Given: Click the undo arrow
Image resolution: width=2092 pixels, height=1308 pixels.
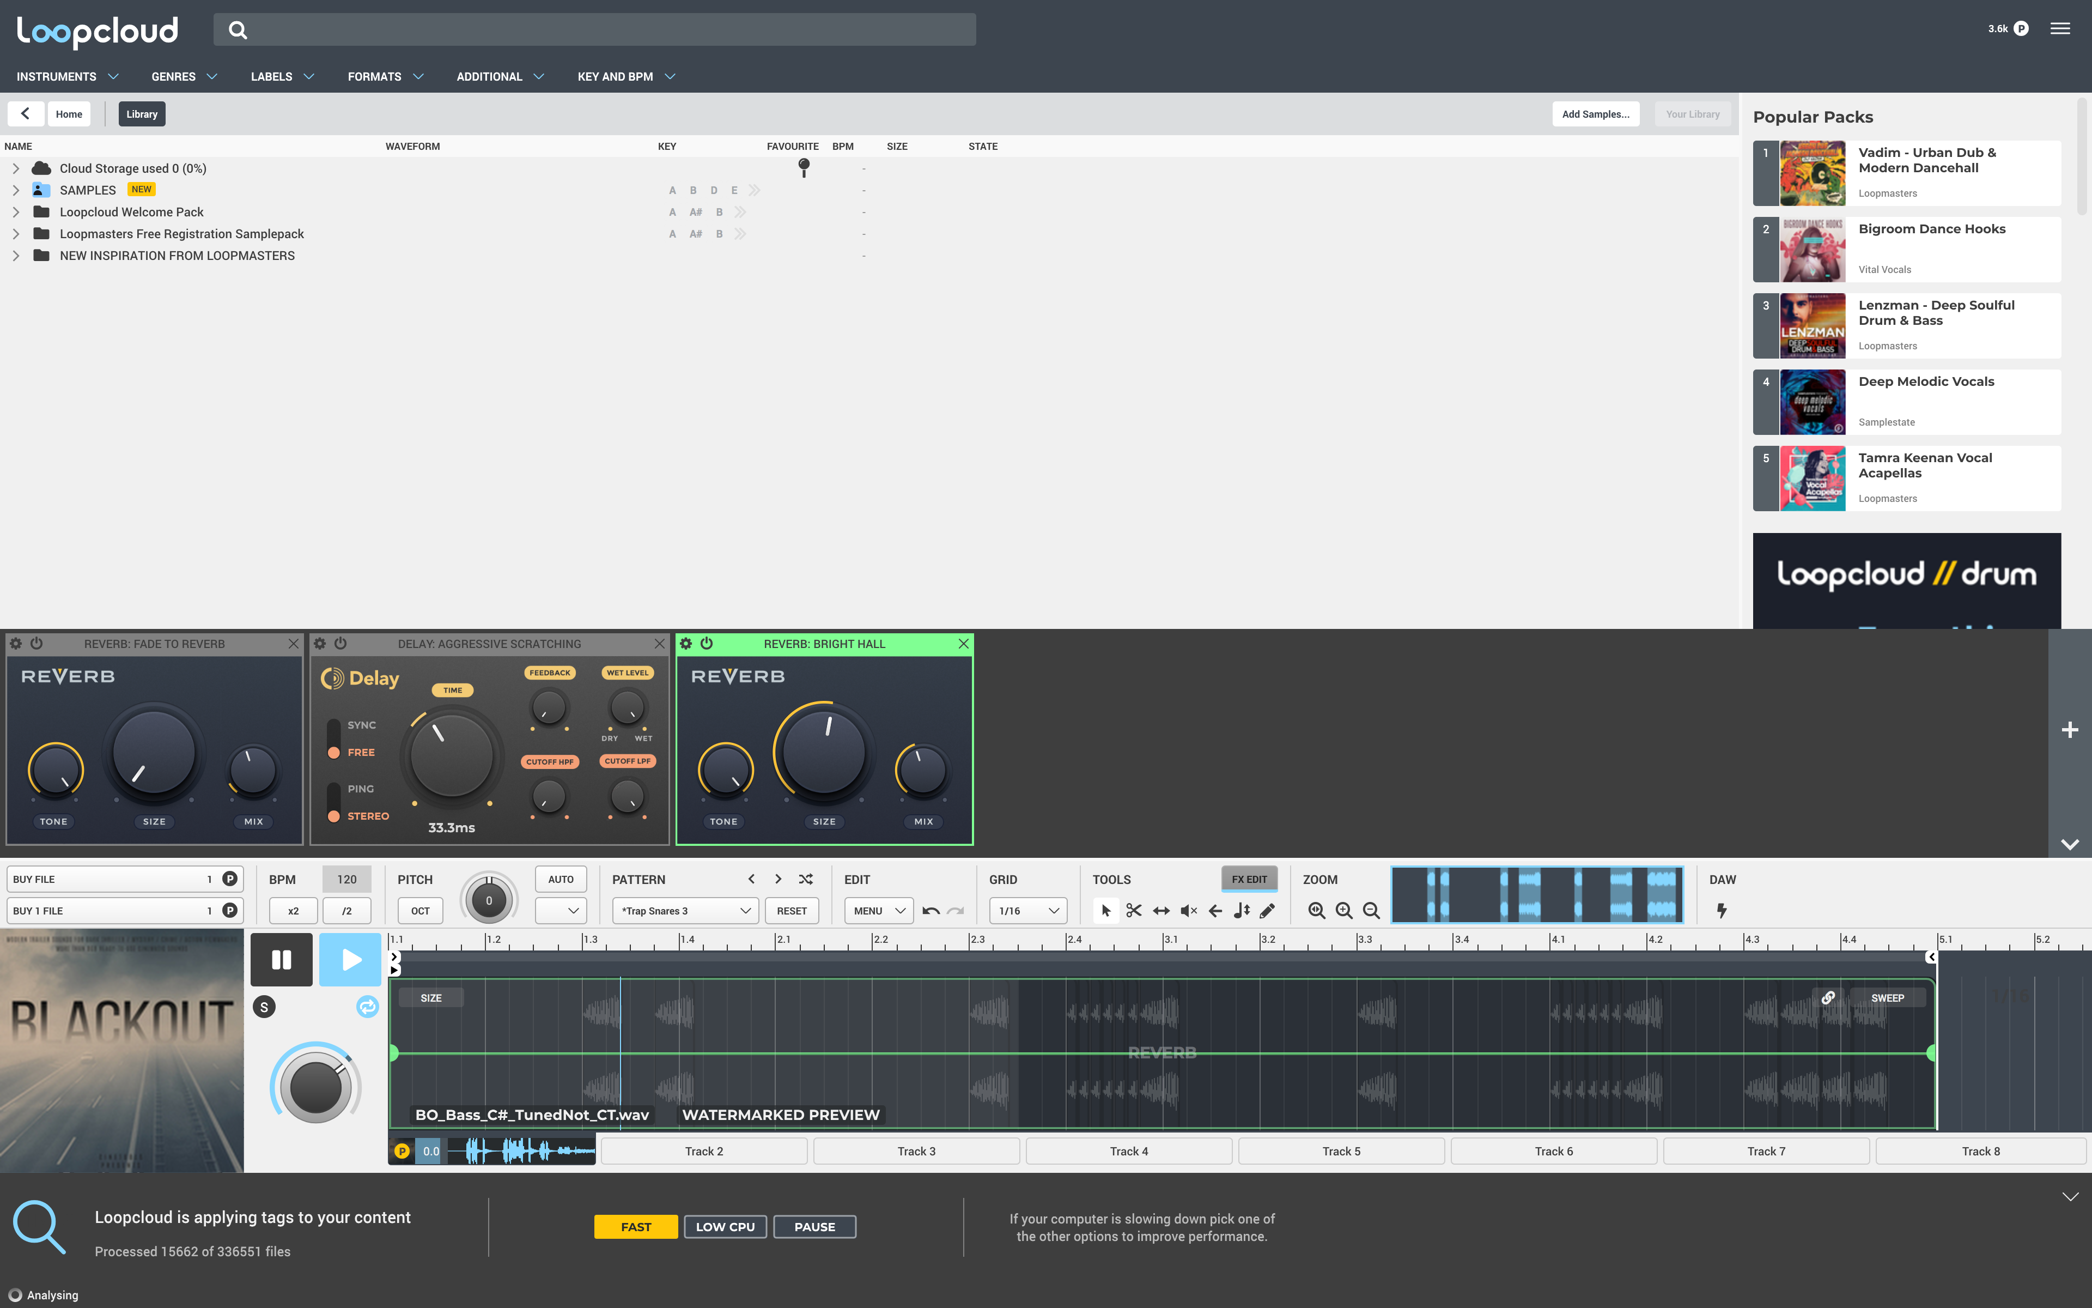Looking at the screenshot, I should [x=931, y=910].
